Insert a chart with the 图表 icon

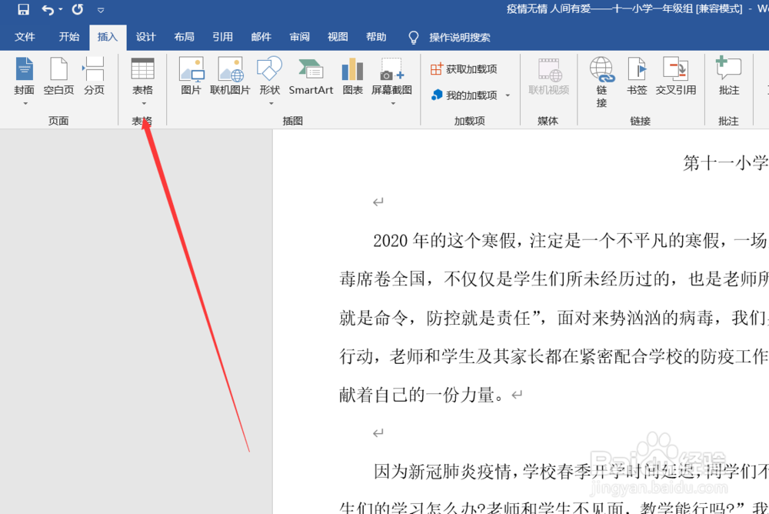click(x=351, y=77)
